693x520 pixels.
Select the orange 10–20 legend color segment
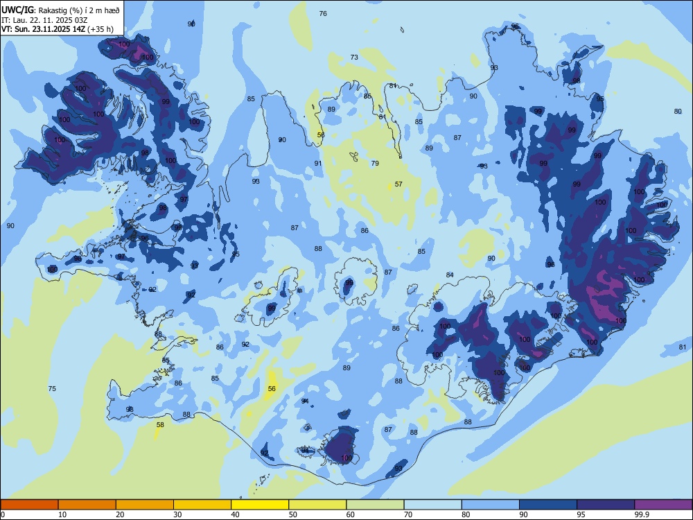(87, 505)
